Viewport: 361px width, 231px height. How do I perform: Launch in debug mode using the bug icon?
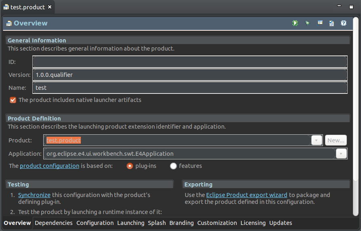tap(307, 23)
